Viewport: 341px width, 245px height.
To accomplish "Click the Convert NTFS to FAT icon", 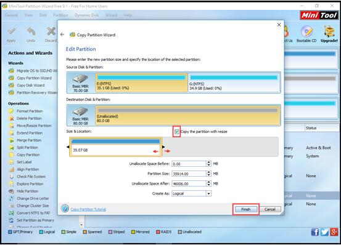I will pyautogui.click(x=11, y=213).
